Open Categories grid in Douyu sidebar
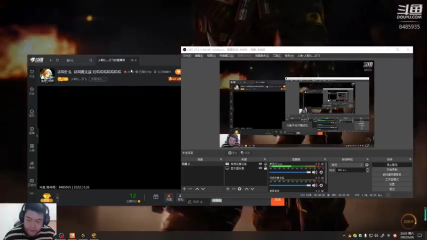Viewport: 427px width, 240px height. (x=32, y=148)
